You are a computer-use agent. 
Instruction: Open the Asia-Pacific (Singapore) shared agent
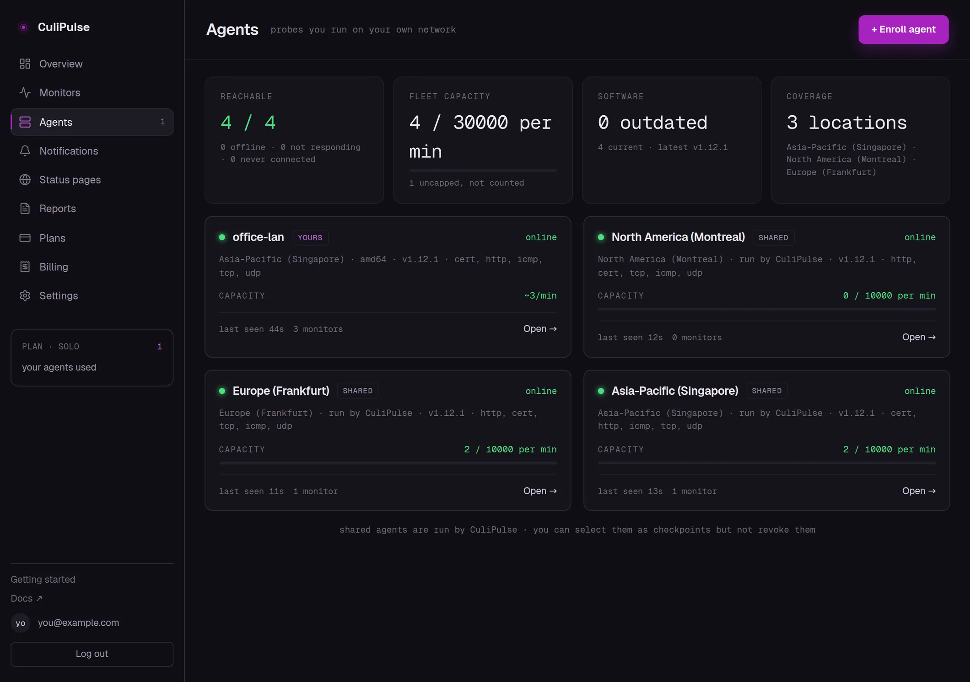(919, 490)
